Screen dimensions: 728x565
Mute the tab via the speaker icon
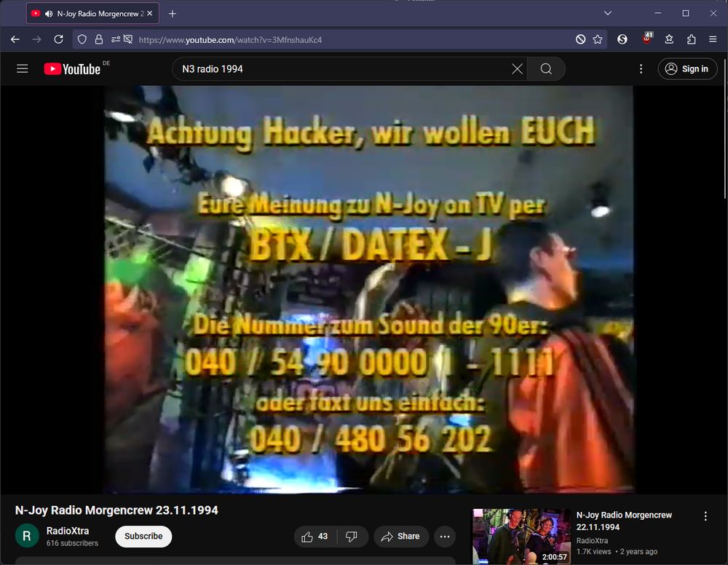49,13
